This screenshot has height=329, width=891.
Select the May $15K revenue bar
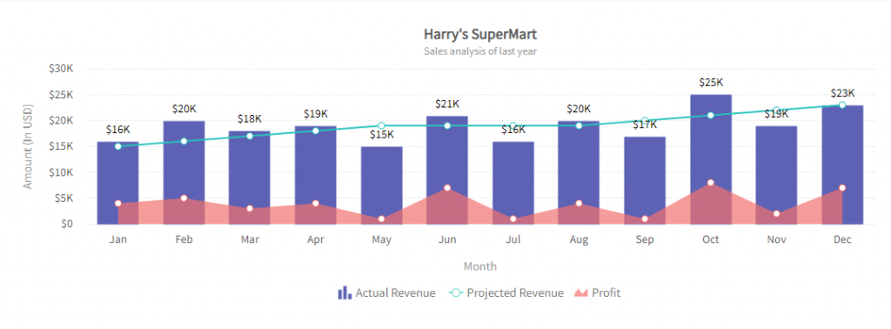click(x=381, y=185)
